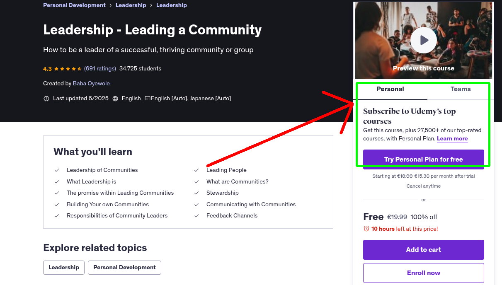Click the text 'Leadership of Communities'
The height and width of the screenshot is (285, 502).
tap(102, 170)
